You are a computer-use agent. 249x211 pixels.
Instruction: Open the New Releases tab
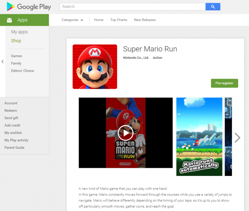coord(145,20)
